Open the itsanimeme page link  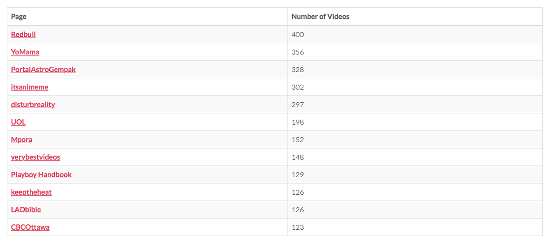click(x=29, y=87)
